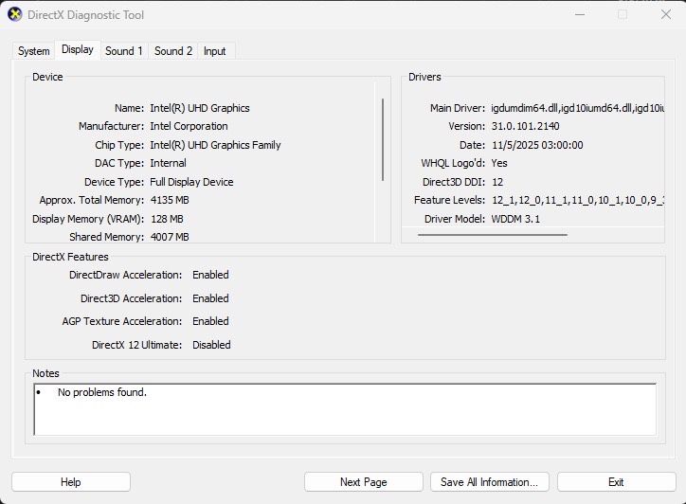Open the Sound 2 tab
Image resolution: width=686 pixels, height=504 pixels.
pos(173,51)
